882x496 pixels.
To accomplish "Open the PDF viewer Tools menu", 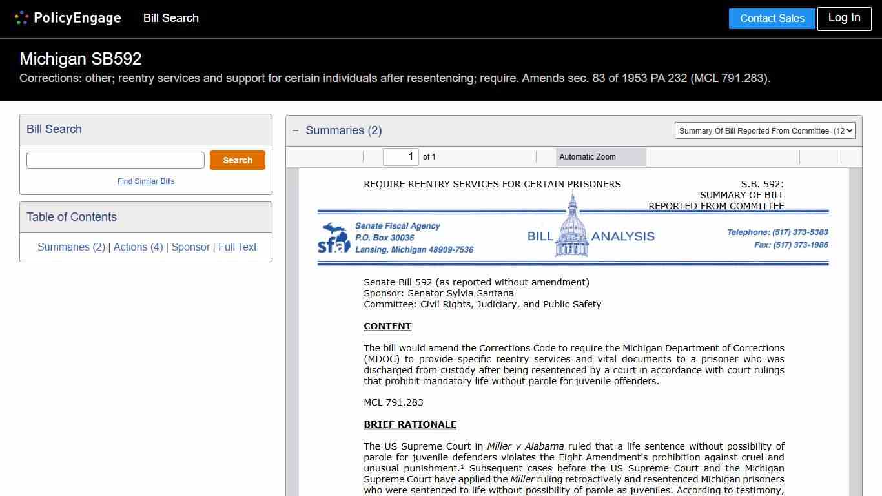I will coord(851,157).
